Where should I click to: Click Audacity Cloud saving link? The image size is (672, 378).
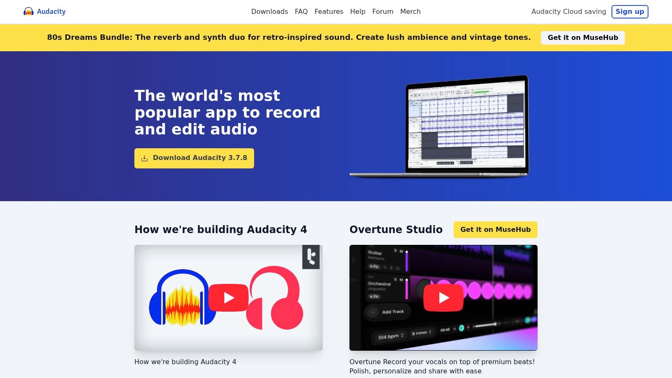click(x=569, y=12)
